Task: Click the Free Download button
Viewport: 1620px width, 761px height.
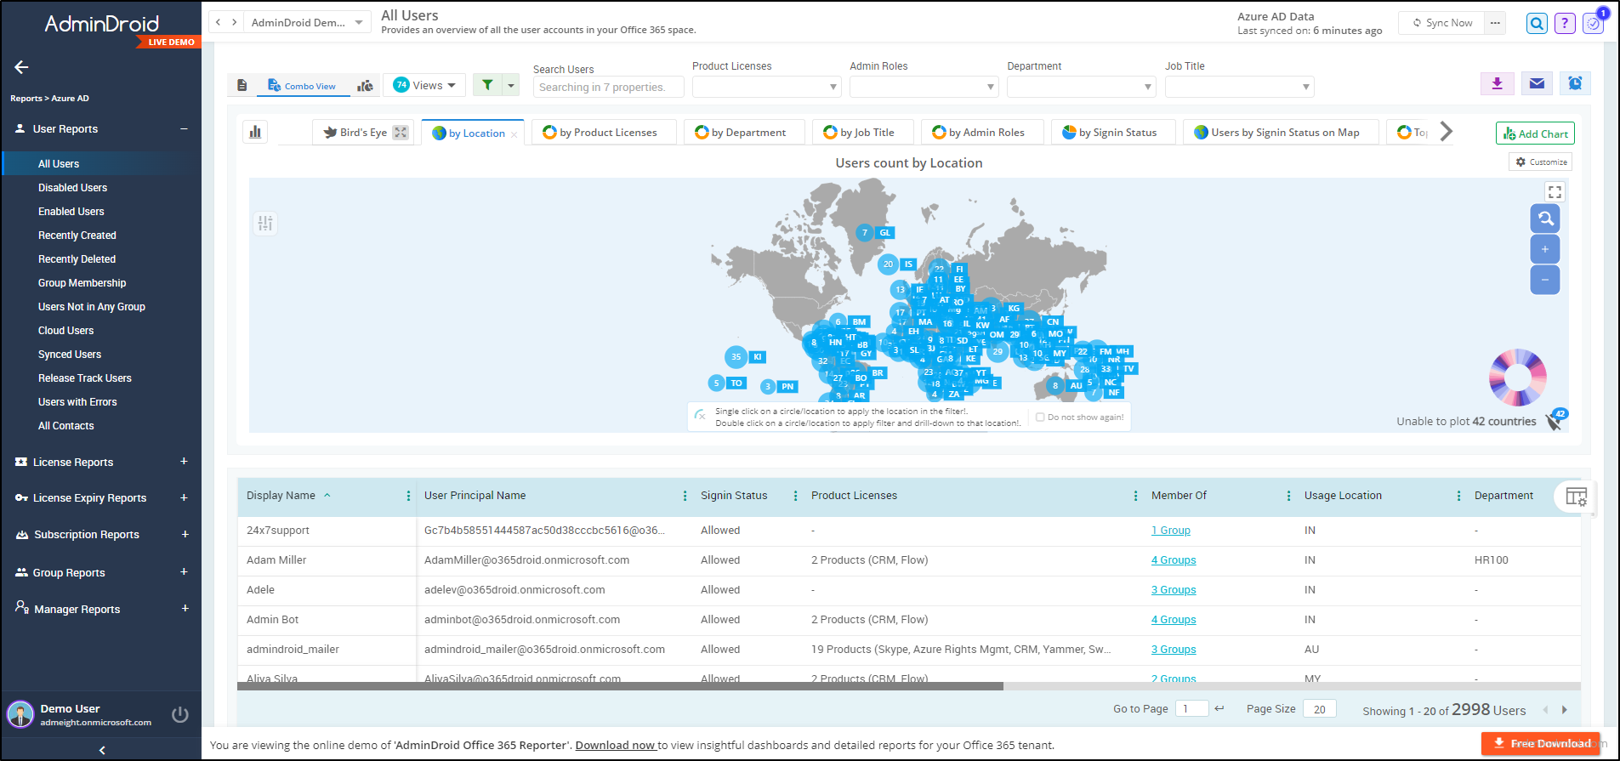Action: click(x=1541, y=743)
